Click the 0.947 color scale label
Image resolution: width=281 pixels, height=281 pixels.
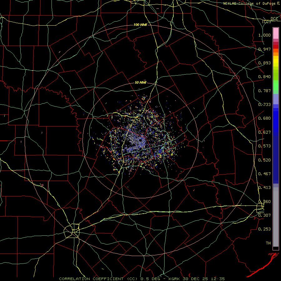point(264,49)
